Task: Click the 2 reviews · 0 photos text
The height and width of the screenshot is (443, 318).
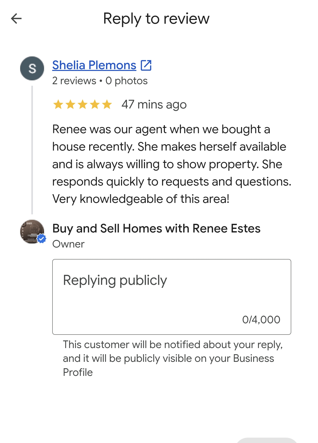Action: pos(100,81)
